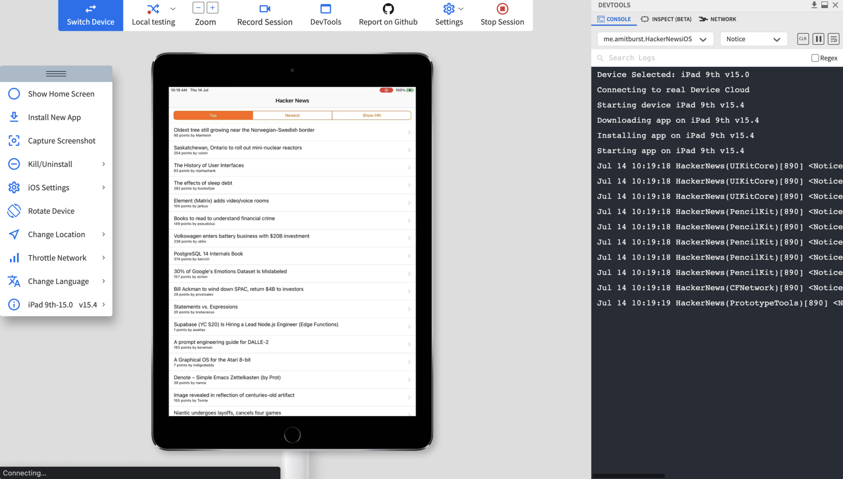Open Throttle Network options
The height and width of the screenshot is (479, 843).
point(58,257)
